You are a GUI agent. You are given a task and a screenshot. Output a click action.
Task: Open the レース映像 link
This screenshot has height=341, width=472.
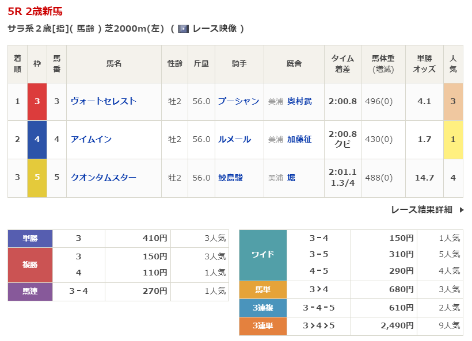pos(214,28)
